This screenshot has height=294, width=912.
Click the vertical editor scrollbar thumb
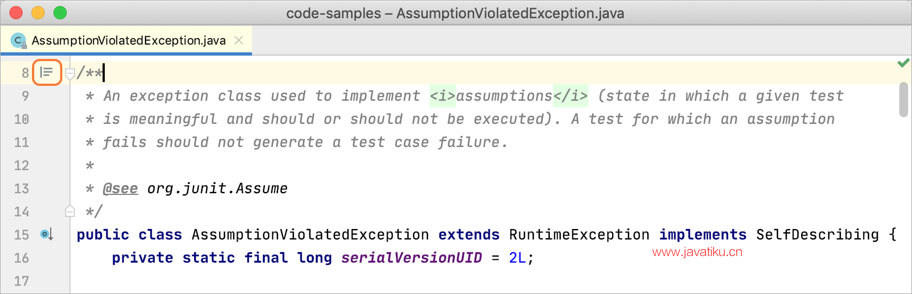point(903,100)
